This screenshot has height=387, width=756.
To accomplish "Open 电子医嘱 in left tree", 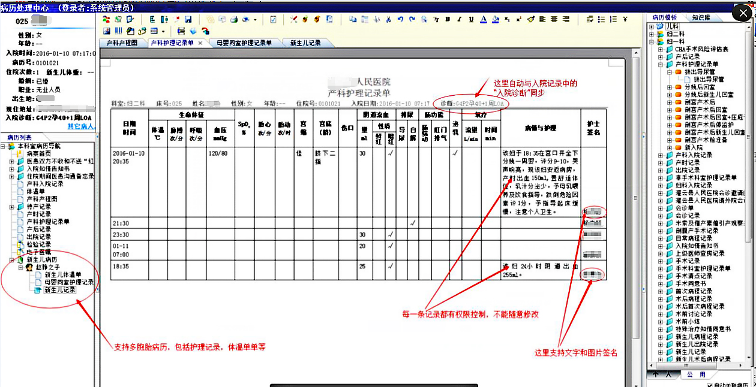I will [x=38, y=252].
